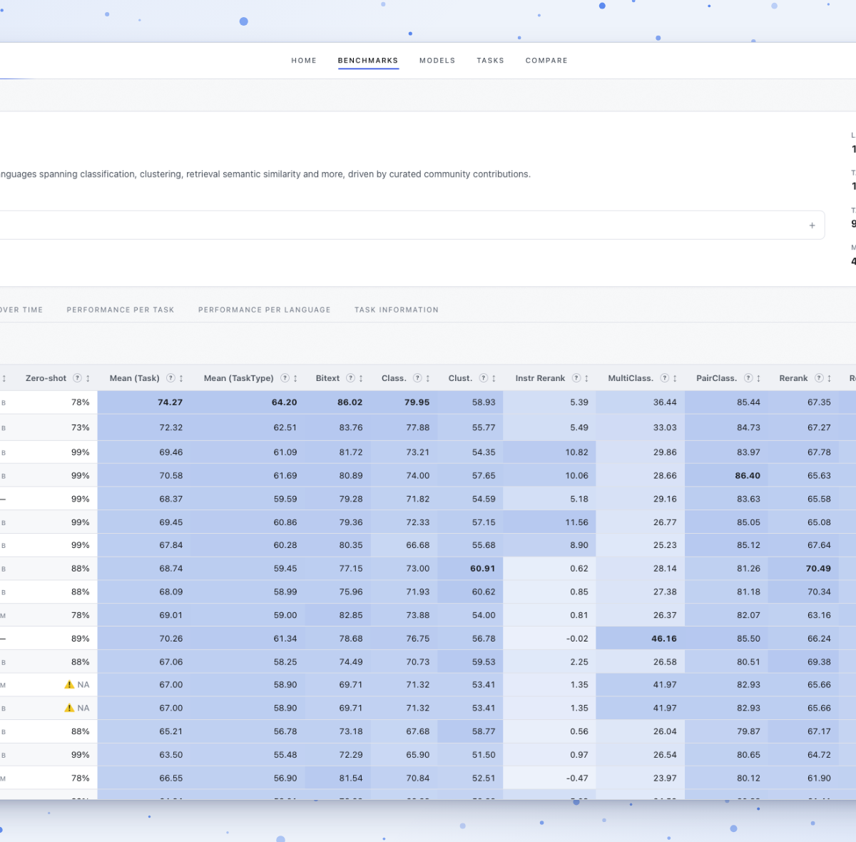Sort by Rerank column arrow
This screenshot has height=842, width=856.
[x=829, y=378]
